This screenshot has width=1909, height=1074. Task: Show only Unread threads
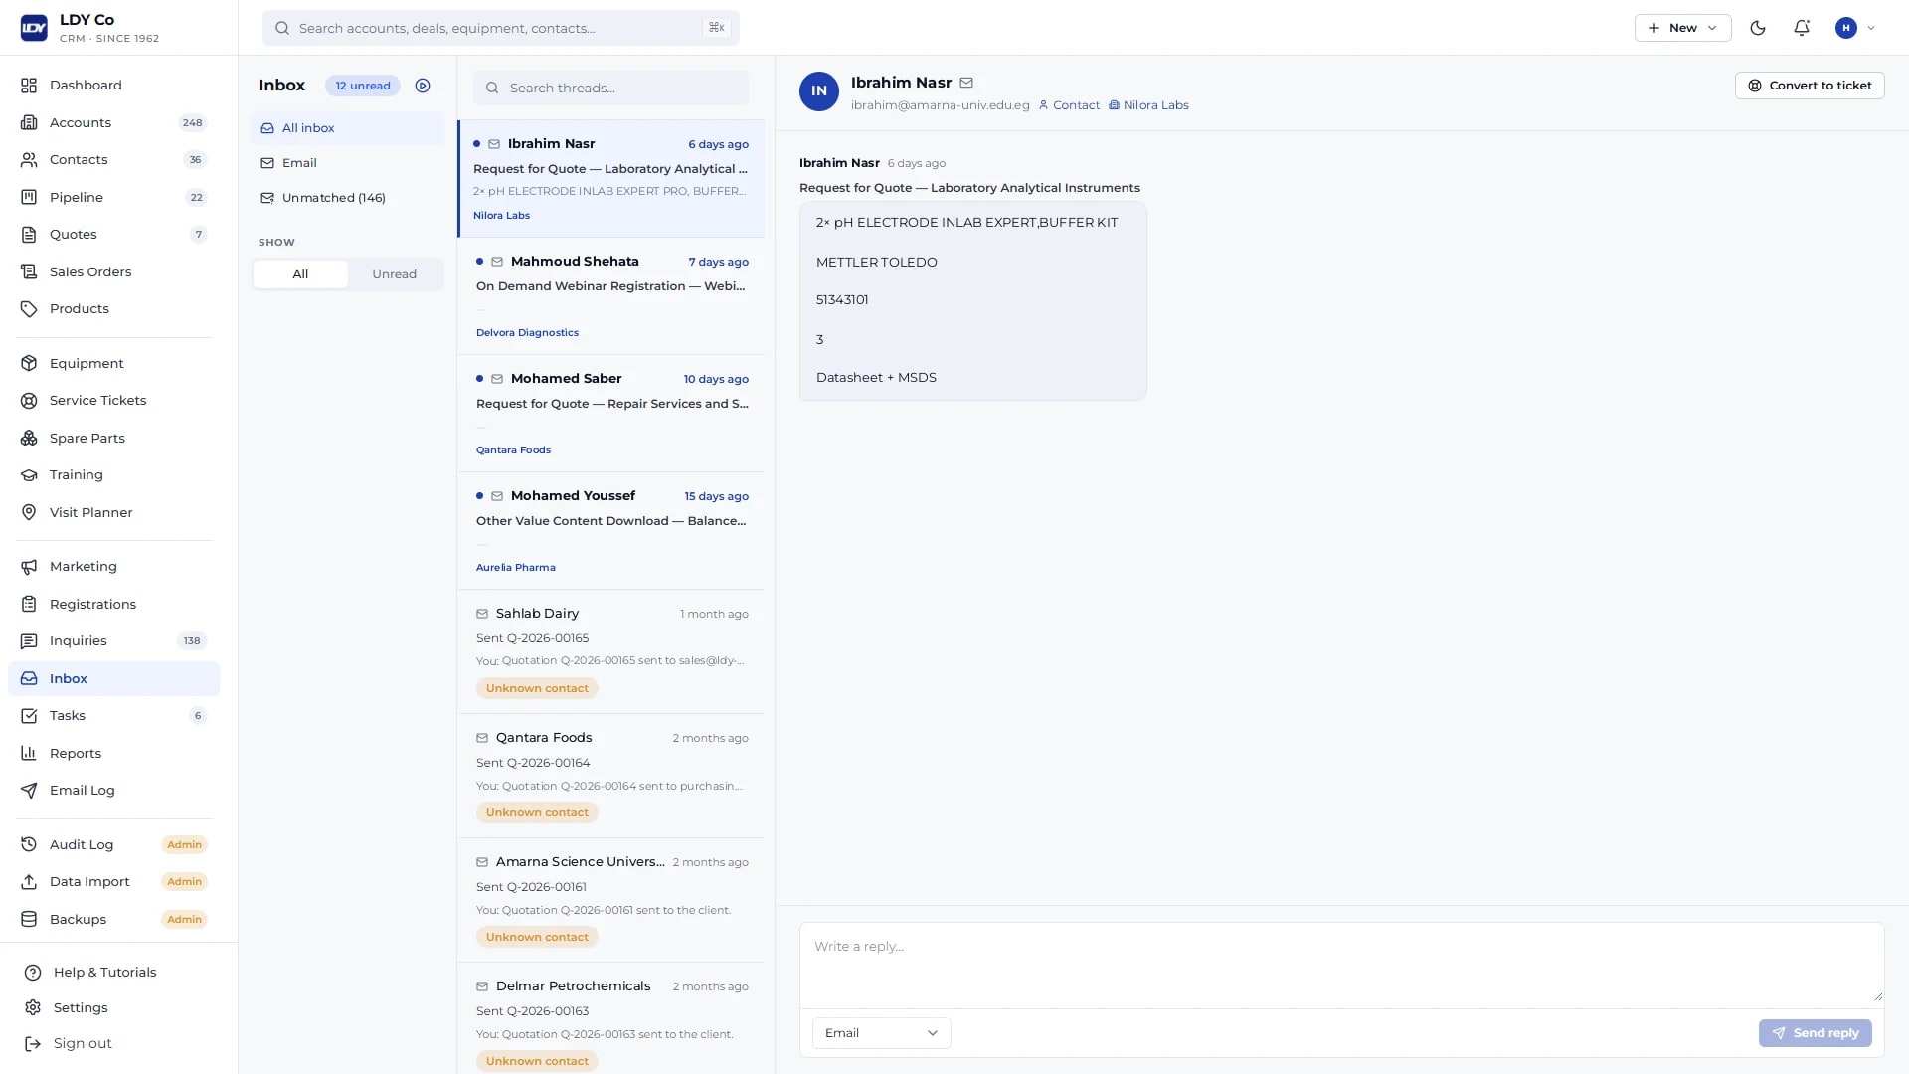tap(394, 274)
